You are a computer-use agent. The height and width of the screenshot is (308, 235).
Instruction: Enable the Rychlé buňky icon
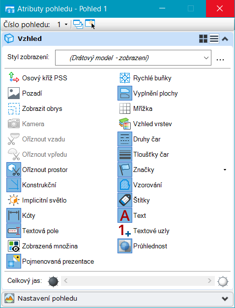125,78
